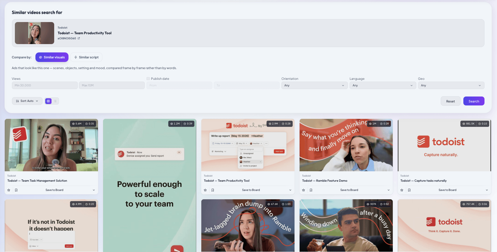Click the Max 10M views field
The height and width of the screenshot is (252, 497).
[112, 85]
